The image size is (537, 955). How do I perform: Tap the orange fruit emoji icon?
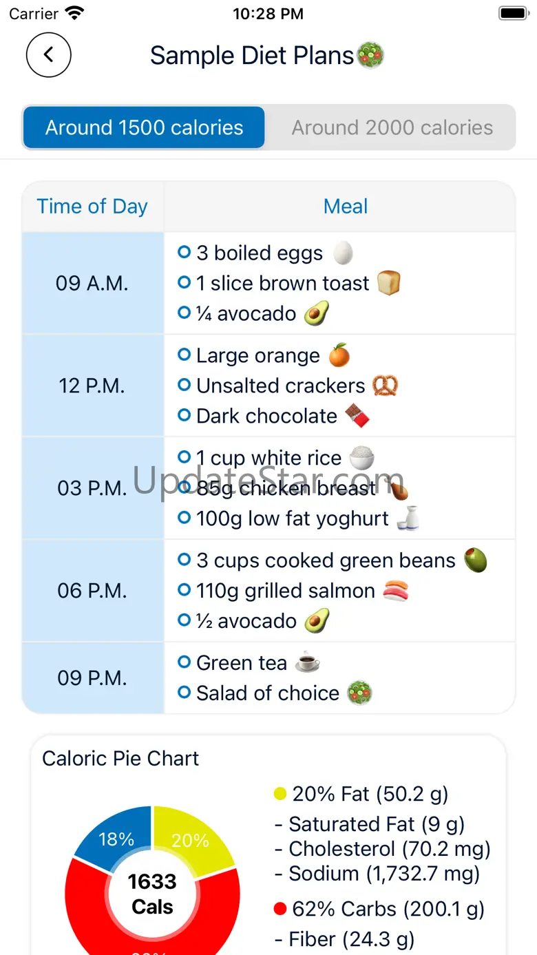339,355
